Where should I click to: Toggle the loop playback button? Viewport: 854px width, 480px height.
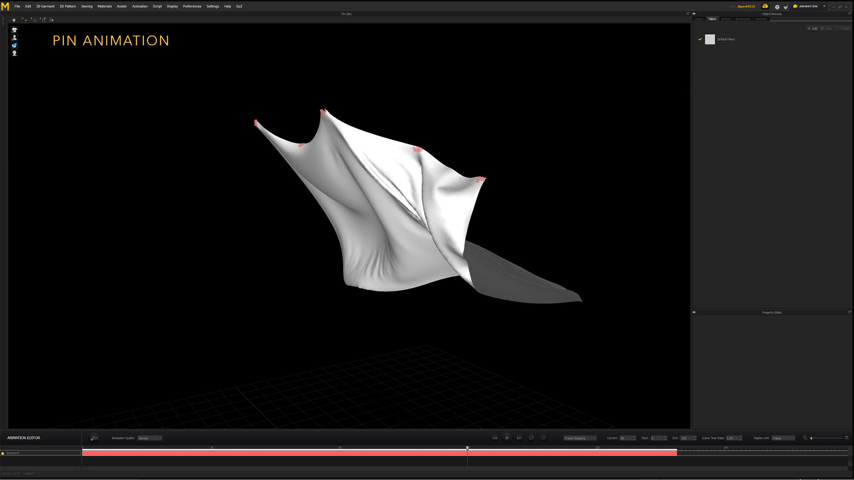click(x=531, y=438)
